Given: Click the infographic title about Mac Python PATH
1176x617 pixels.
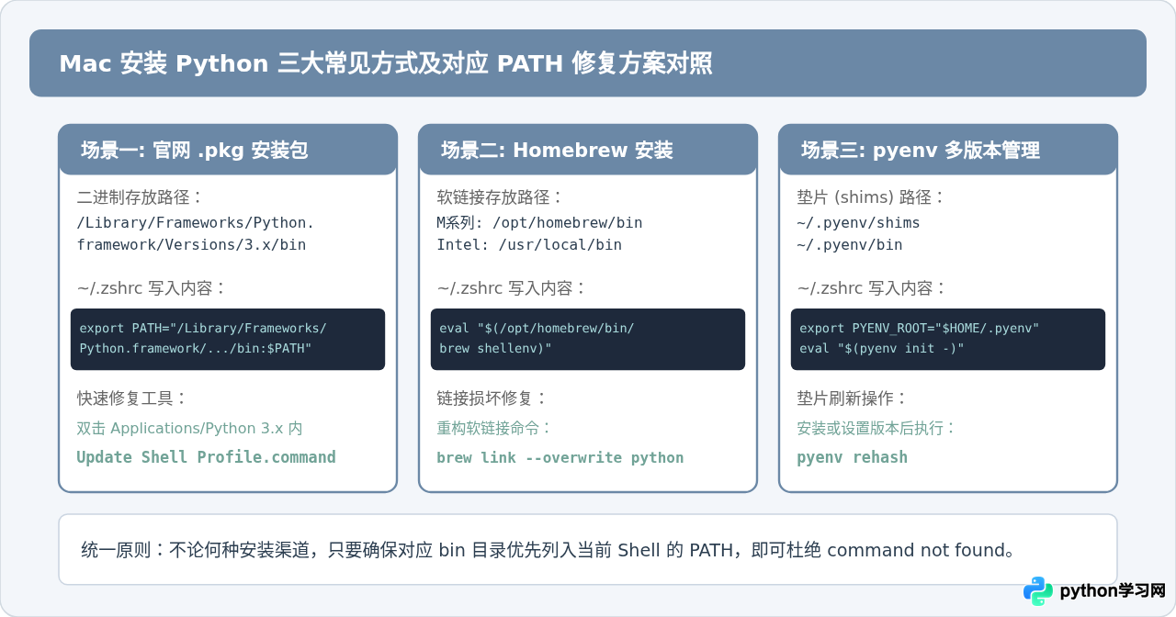Looking at the screenshot, I should coord(385,63).
